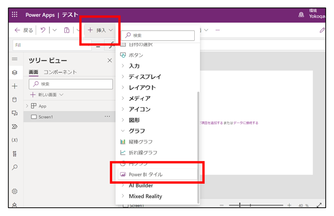Click the undo arrow icon

coord(43,30)
